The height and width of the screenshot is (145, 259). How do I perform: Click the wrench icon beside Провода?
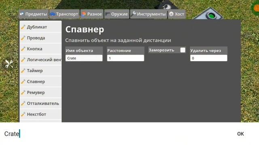tap(23, 38)
